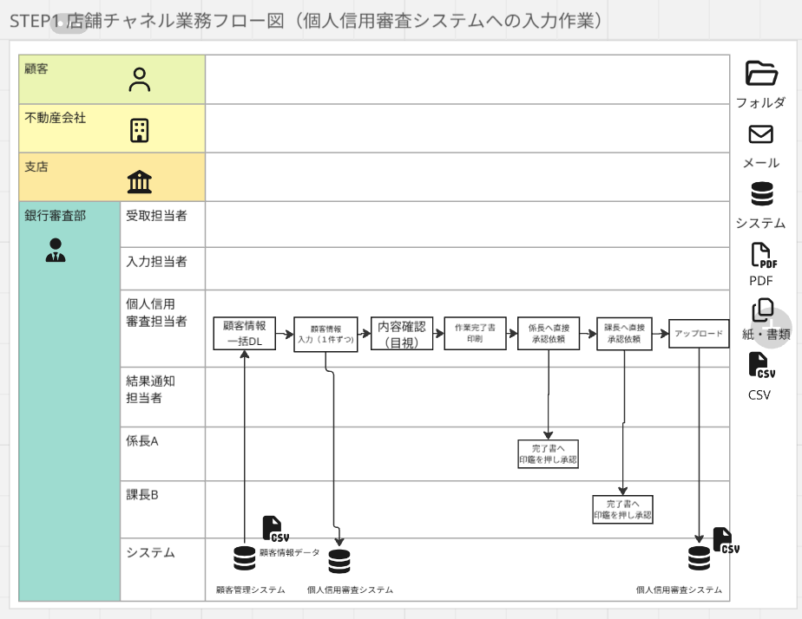The image size is (802, 619).
Task: Click the システム legend label under database icon
Action: pyautogui.click(x=760, y=223)
